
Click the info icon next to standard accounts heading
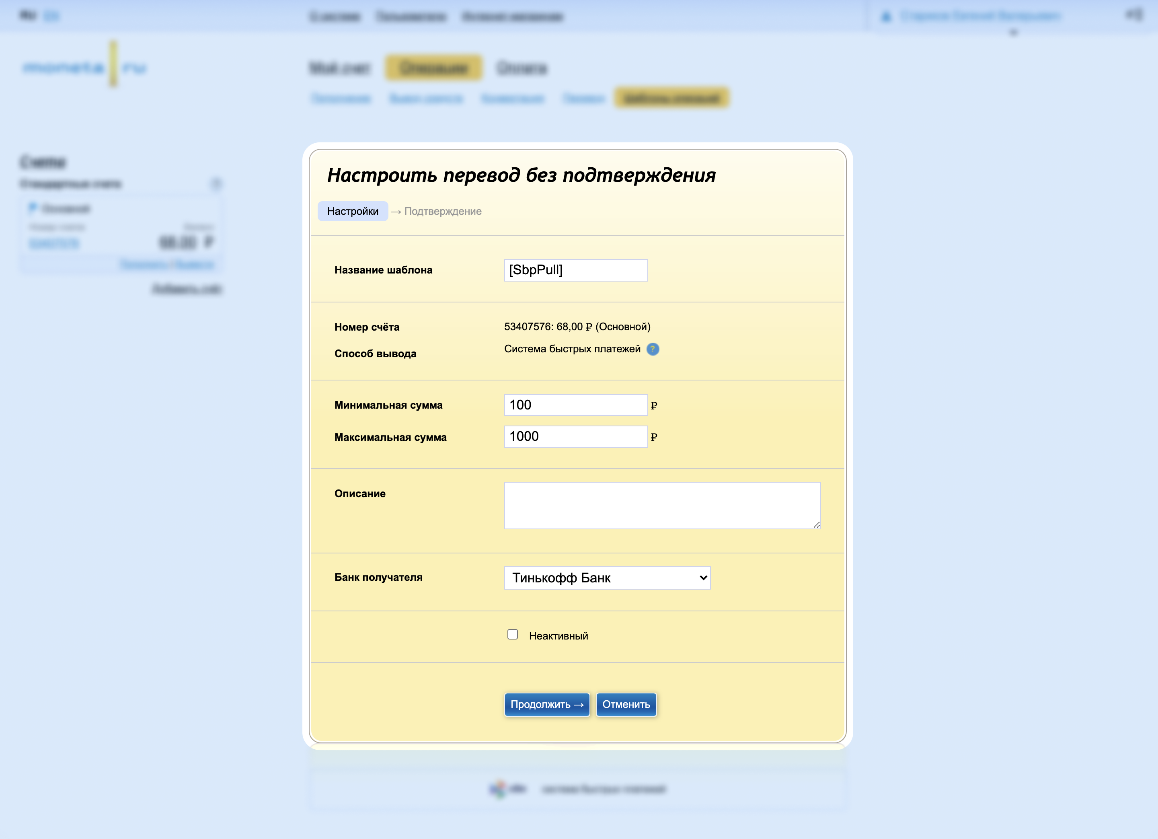pyautogui.click(x=216, y=184)
